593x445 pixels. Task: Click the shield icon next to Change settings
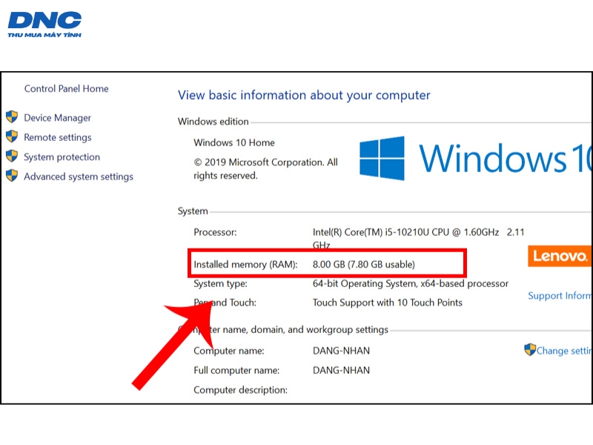[530, 349]
